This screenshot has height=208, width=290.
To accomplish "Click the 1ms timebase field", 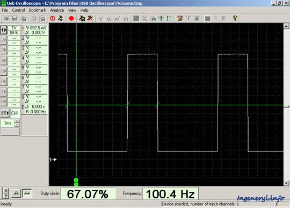I will point(8,123).
